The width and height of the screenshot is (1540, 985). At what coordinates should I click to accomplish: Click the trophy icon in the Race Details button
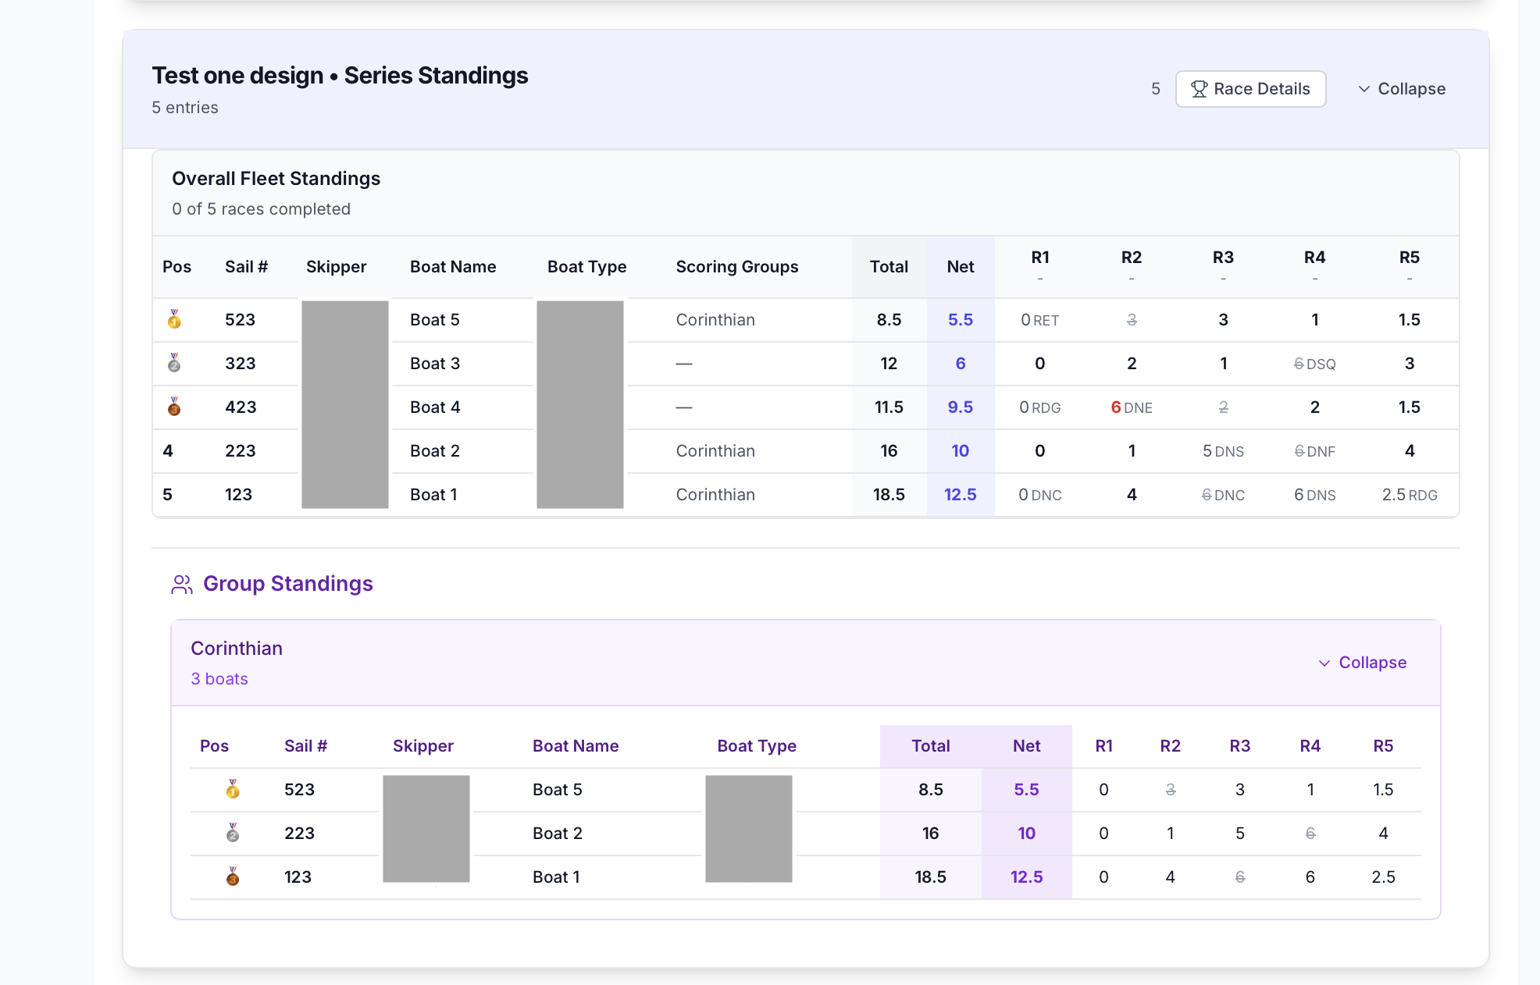tap(1199, 89)
